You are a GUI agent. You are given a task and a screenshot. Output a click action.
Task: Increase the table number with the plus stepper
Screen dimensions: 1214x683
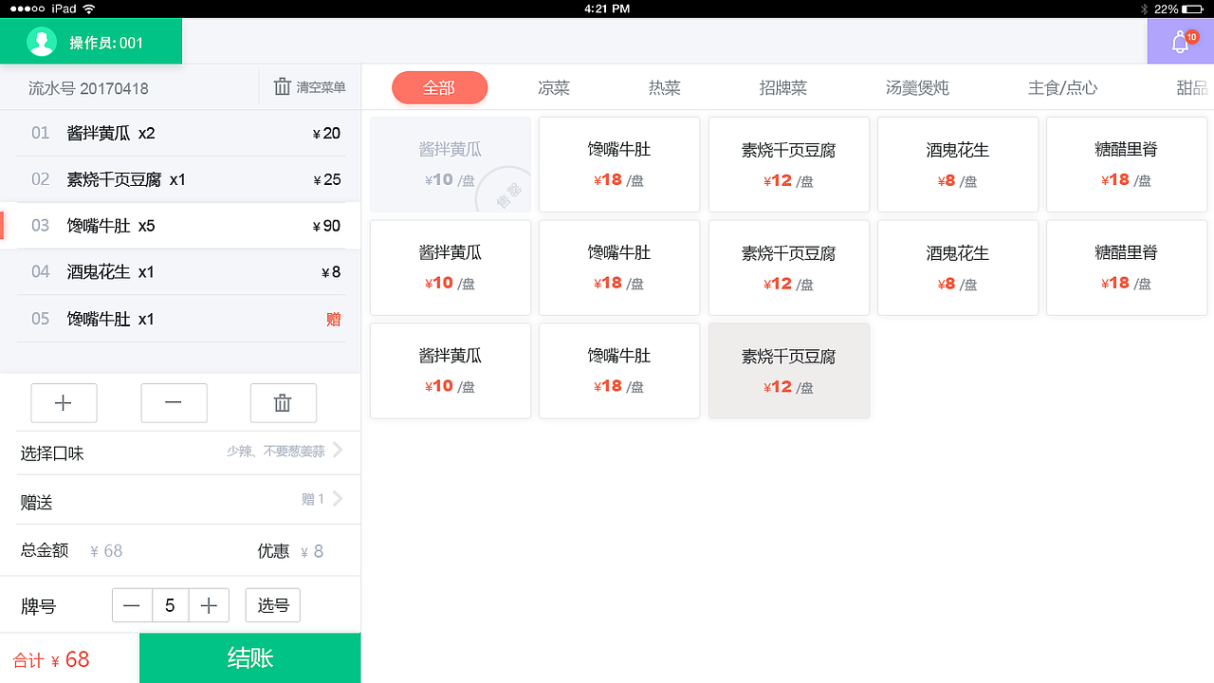point(209,604)
